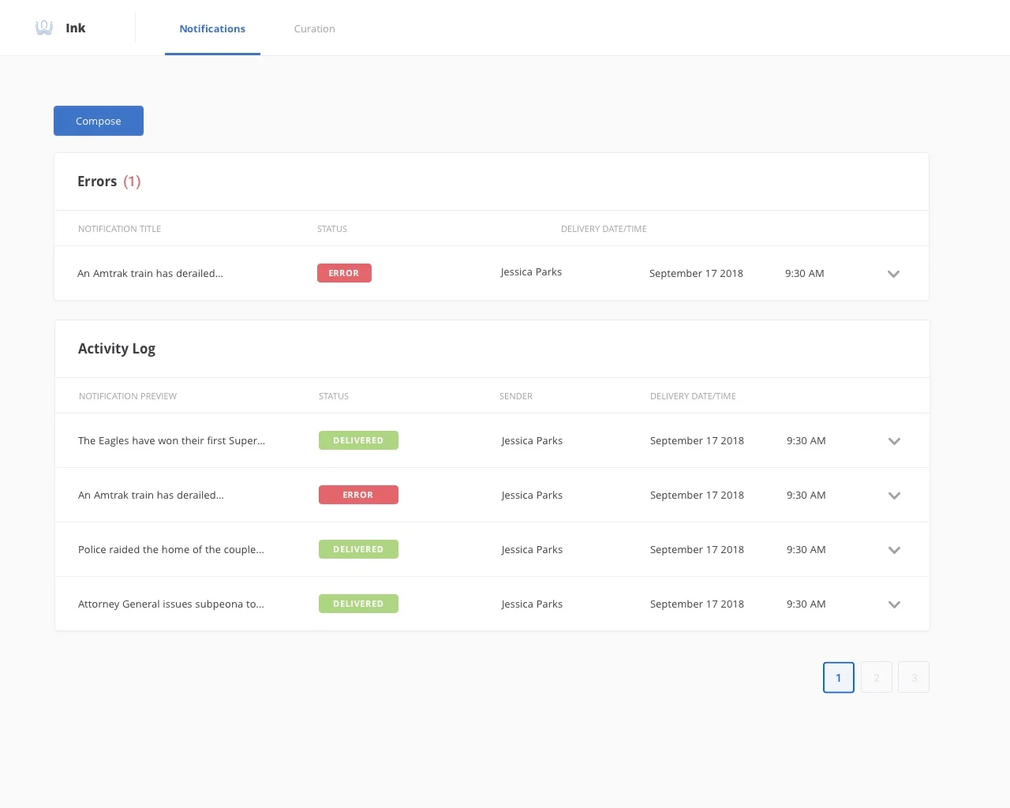
Task: Click the NOTIFICATION TITLE column header
Action: (119, 229)
